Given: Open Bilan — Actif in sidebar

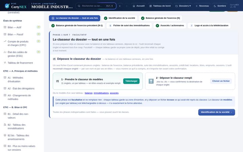Looking at the screenshot, I should coord(22,27).
